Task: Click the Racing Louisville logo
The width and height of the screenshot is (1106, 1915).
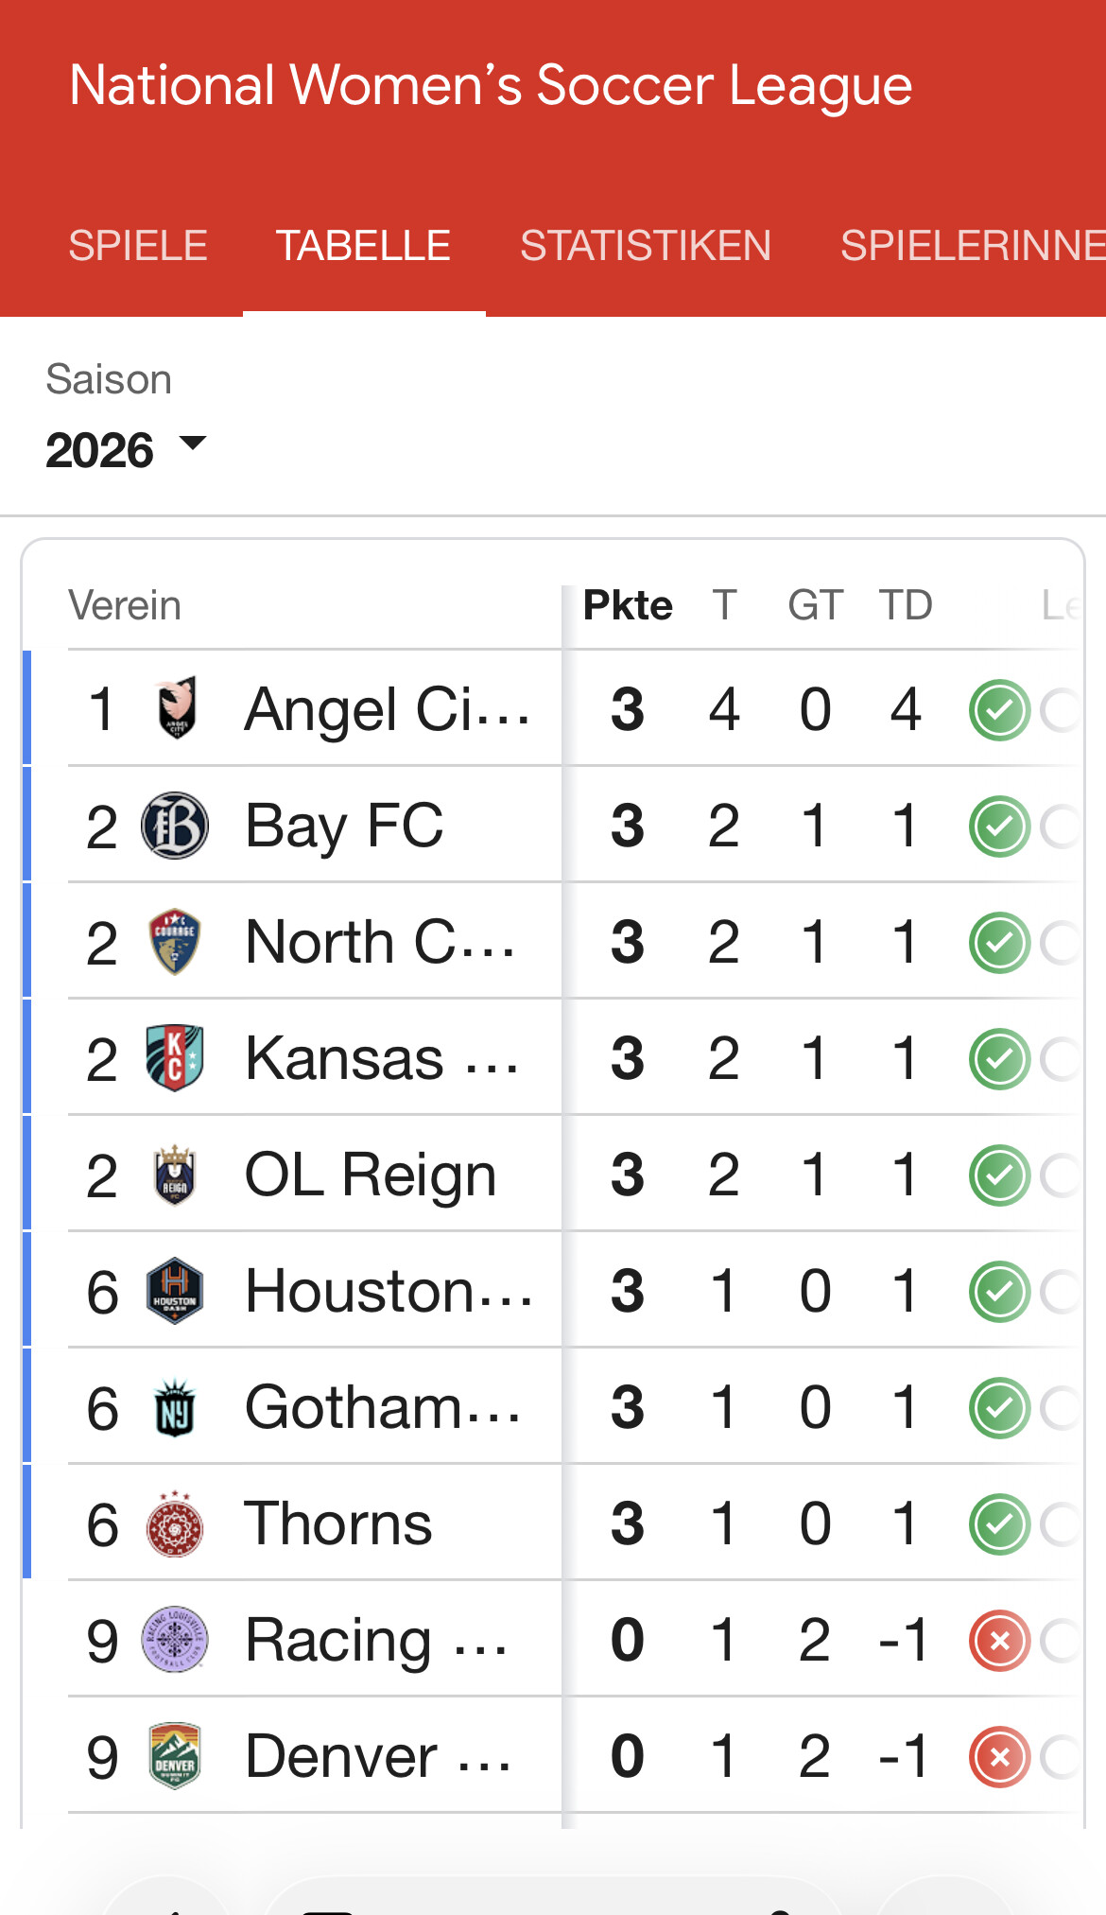Action: [175, 1640]
